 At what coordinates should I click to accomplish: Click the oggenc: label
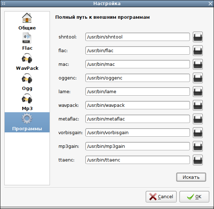68,78
